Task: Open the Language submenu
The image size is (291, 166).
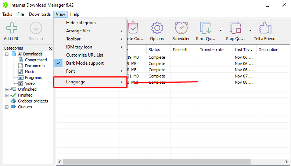Action: (90, 82)
